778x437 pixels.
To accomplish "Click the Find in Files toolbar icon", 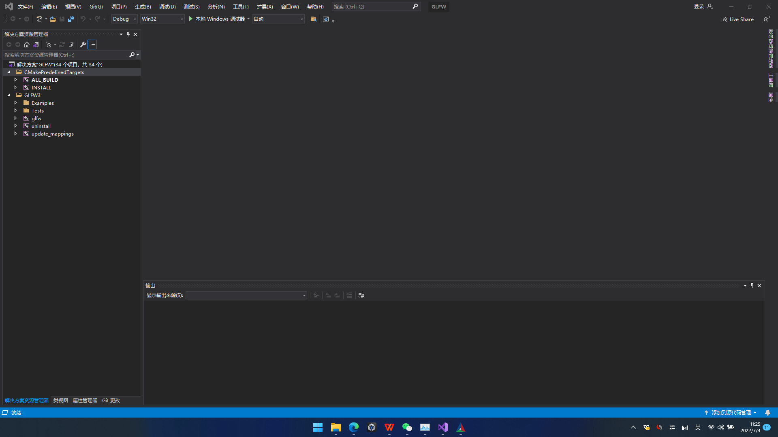I will click(313, 19).
